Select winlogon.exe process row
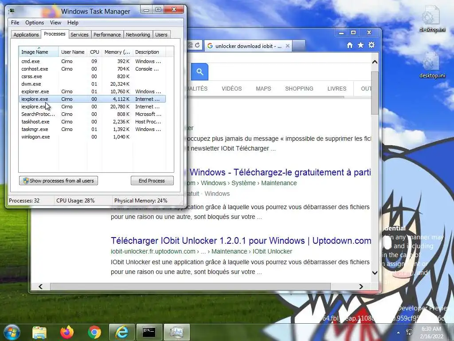Image resolution: width=454 pixels, height=341 pixels. [92, 137]
